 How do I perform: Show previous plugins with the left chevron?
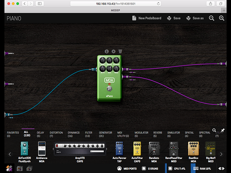(x=10, y=154)
